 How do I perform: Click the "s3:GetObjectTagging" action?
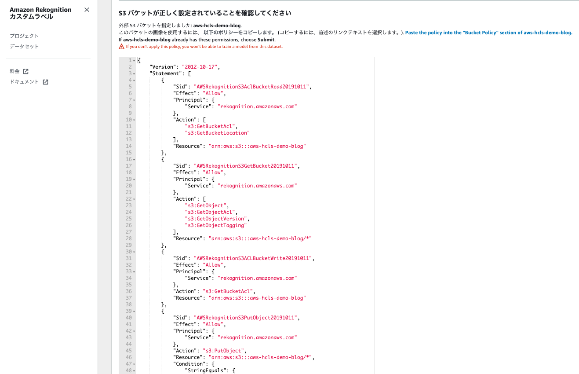coord(216,225)
